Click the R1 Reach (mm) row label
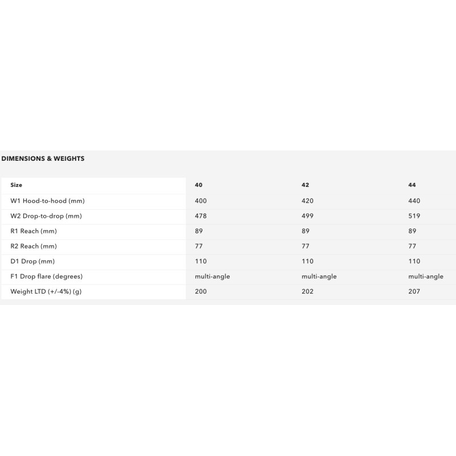The height and width of the screenshot is (456, 456). click(x=34, y=231)
